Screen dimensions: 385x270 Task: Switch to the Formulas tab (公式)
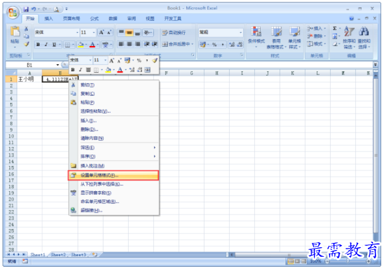[94, 19]
